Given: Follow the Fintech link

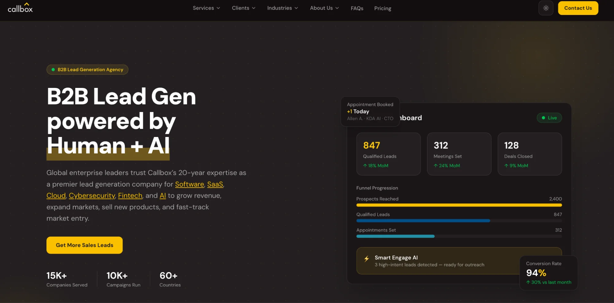Looking at the screenshot, I should (x=130, y=195).
